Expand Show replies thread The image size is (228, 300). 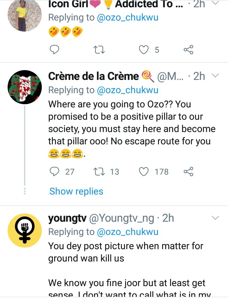coord(76,191)
